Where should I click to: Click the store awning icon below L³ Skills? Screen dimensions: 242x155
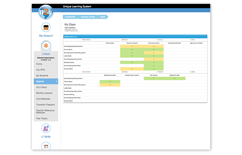(x=46, y=146)
